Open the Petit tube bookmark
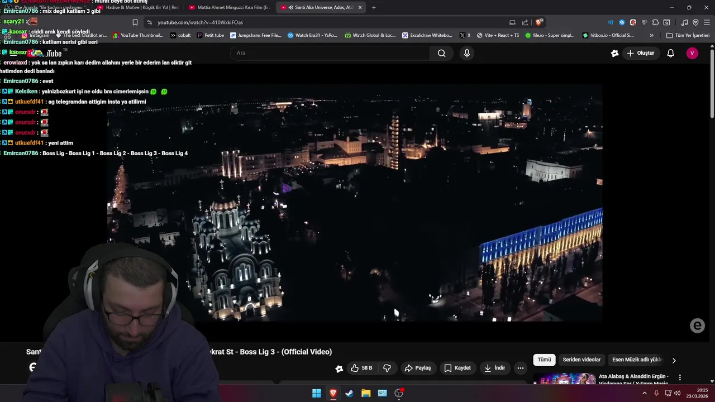Viewport: 715px width, 402px height. click(210, 35)
